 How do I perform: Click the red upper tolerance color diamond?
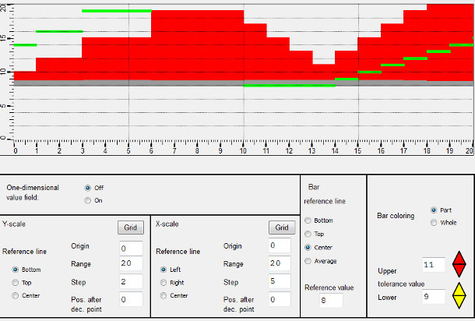[x=459, y=264]
